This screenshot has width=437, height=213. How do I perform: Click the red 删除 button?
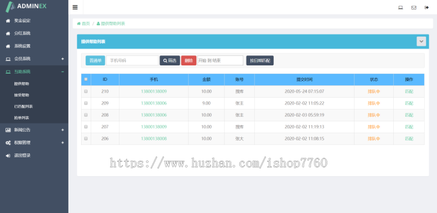click(189, 61)
